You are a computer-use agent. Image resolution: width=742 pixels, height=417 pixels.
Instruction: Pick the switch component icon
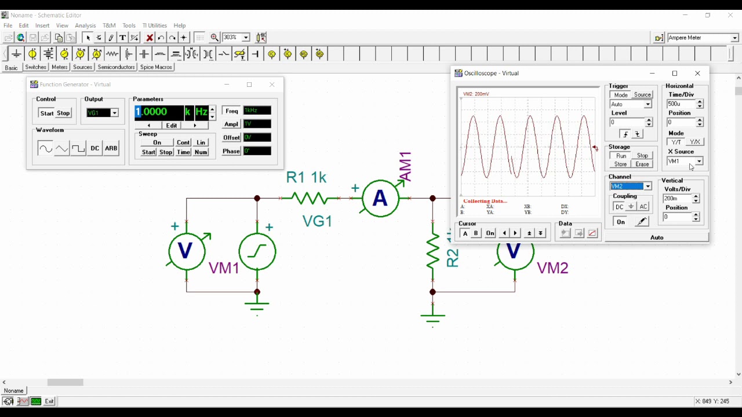tap(224, 54)
